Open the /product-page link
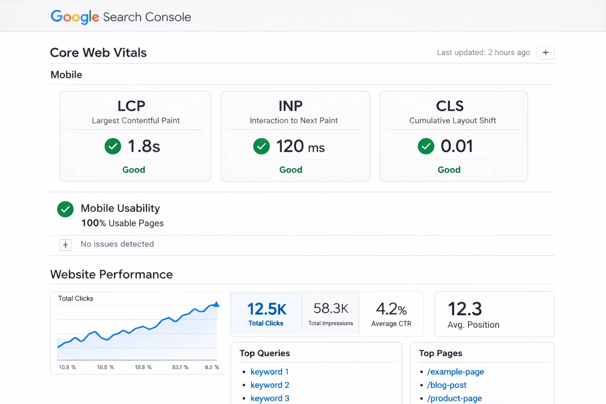This screenshot has width=606, height=404. [454, 398]
